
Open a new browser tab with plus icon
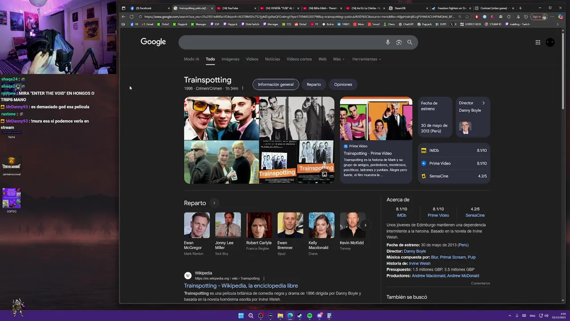(x=521, y=8)
